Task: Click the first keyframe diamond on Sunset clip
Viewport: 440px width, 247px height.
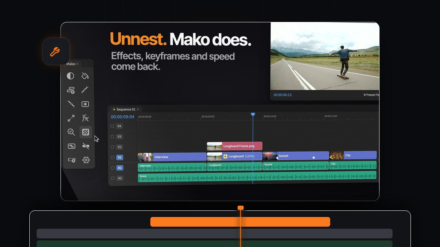Action: coord(277,158)
